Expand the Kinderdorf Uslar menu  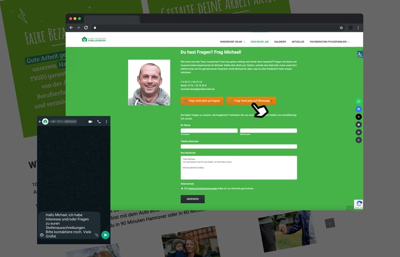click(232, 42)
